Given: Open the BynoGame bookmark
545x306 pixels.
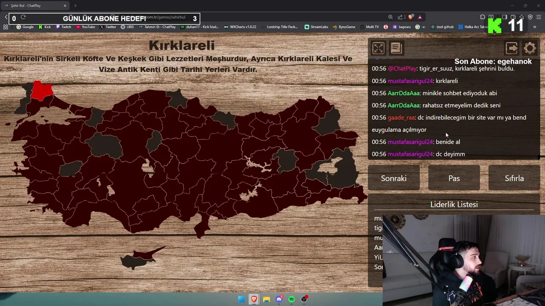Looking at the screenshot, I should coord(344,27).
